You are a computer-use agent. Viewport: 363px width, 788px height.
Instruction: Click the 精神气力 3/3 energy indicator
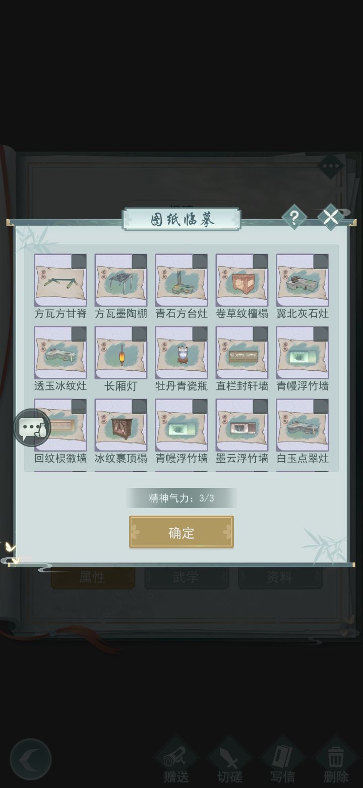tap(181, 498)
